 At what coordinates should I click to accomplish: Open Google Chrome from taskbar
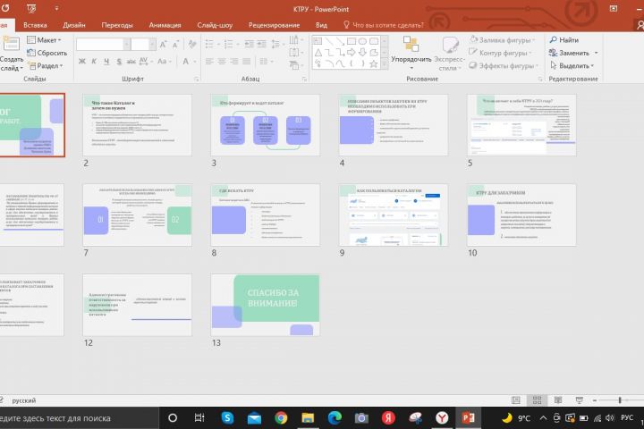click(281, 418)
